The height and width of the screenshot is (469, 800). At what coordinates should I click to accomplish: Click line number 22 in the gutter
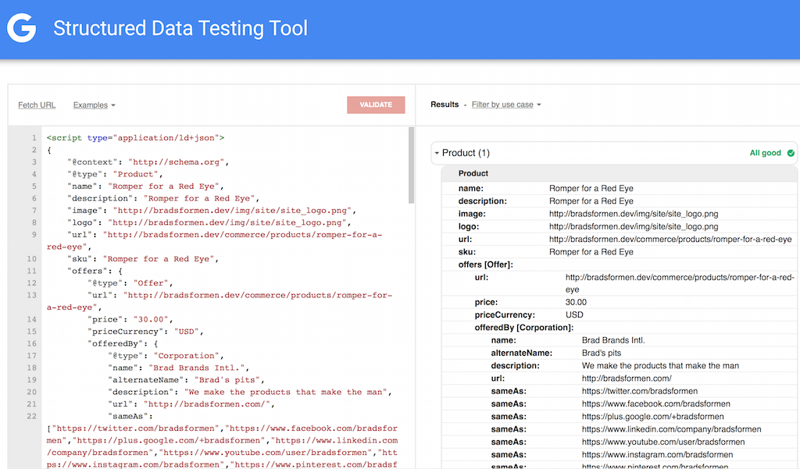tap(31, 417)
